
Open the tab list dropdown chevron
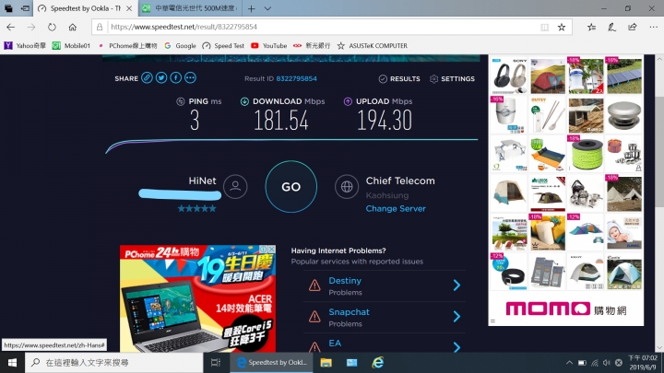[x=267, y=8]
